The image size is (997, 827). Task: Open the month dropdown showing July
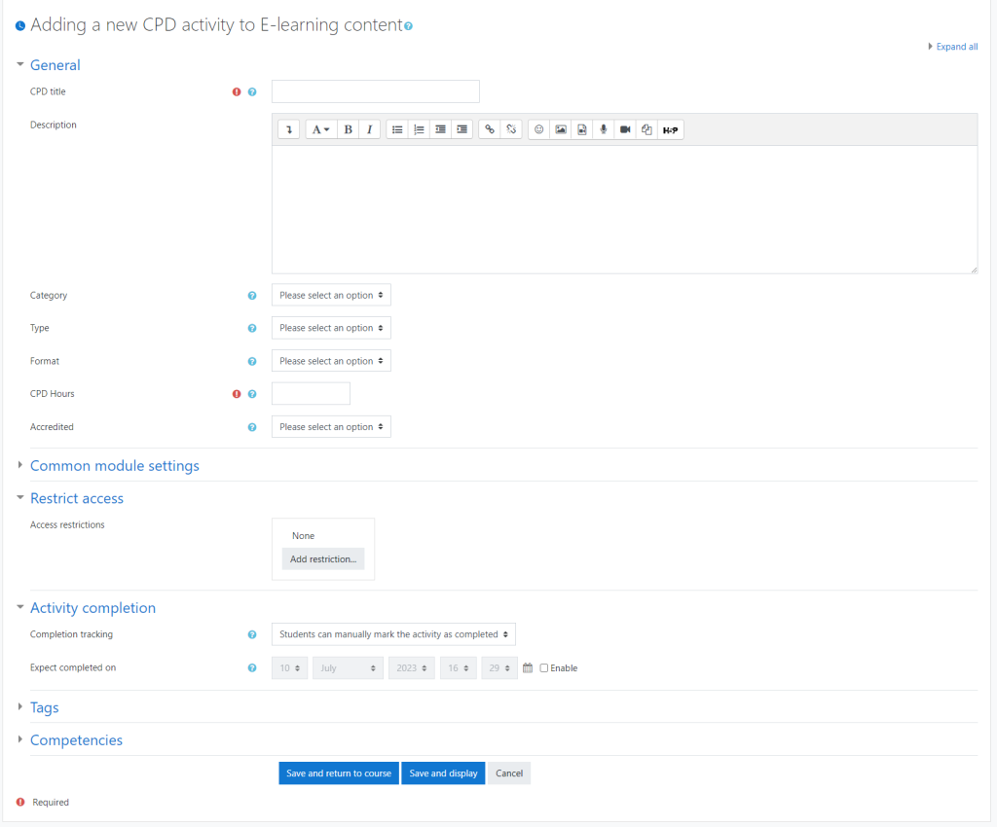348,668
